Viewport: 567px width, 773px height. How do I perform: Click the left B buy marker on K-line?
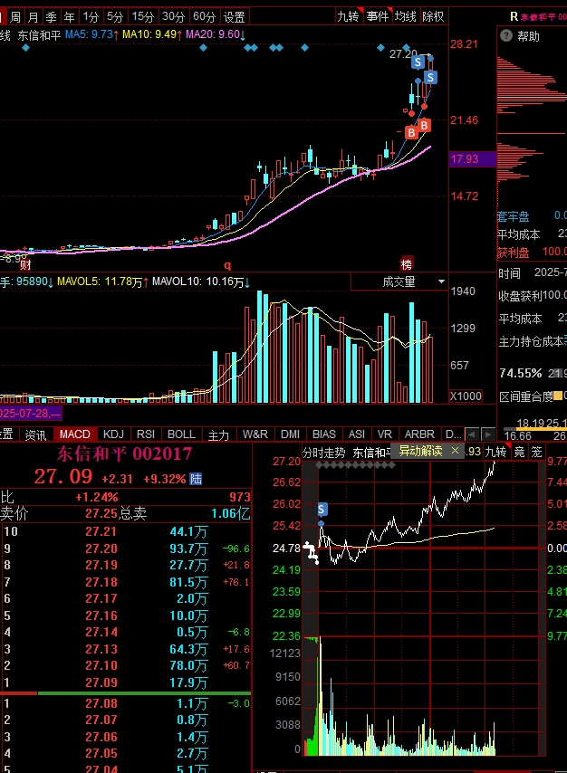(x=411, y=133)
